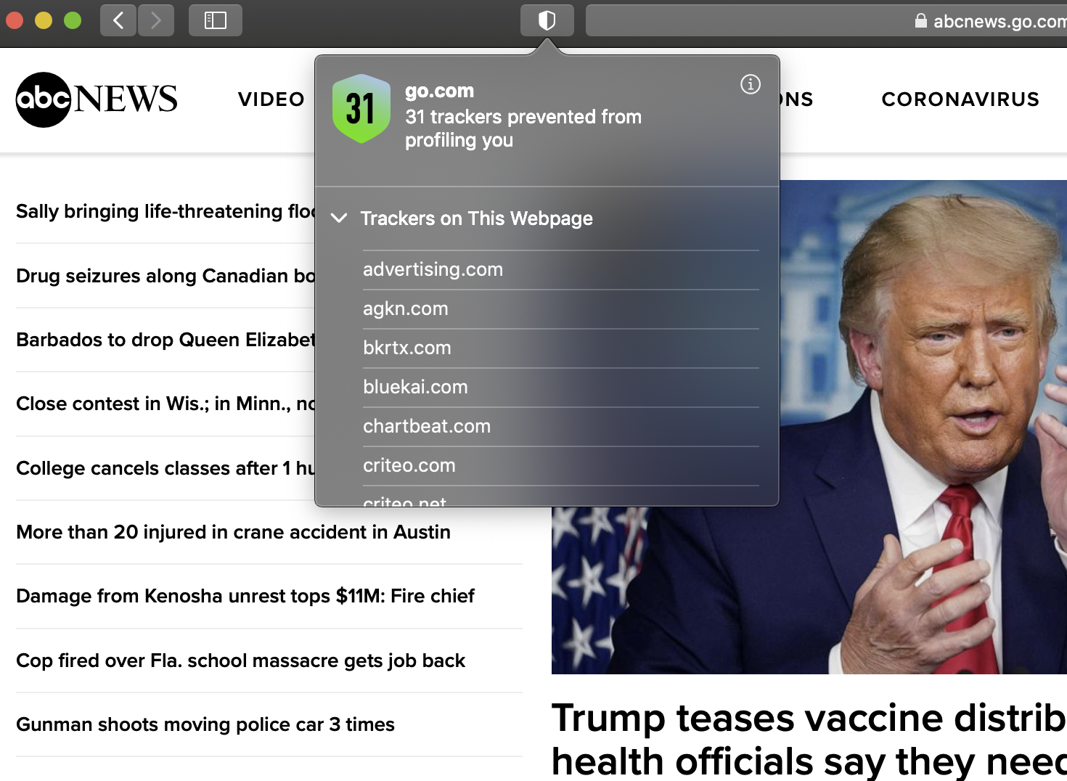This screenshot has width=1067, height=781.
Task: Select advertising.com in the tracker list
Action: coord(561,269)
